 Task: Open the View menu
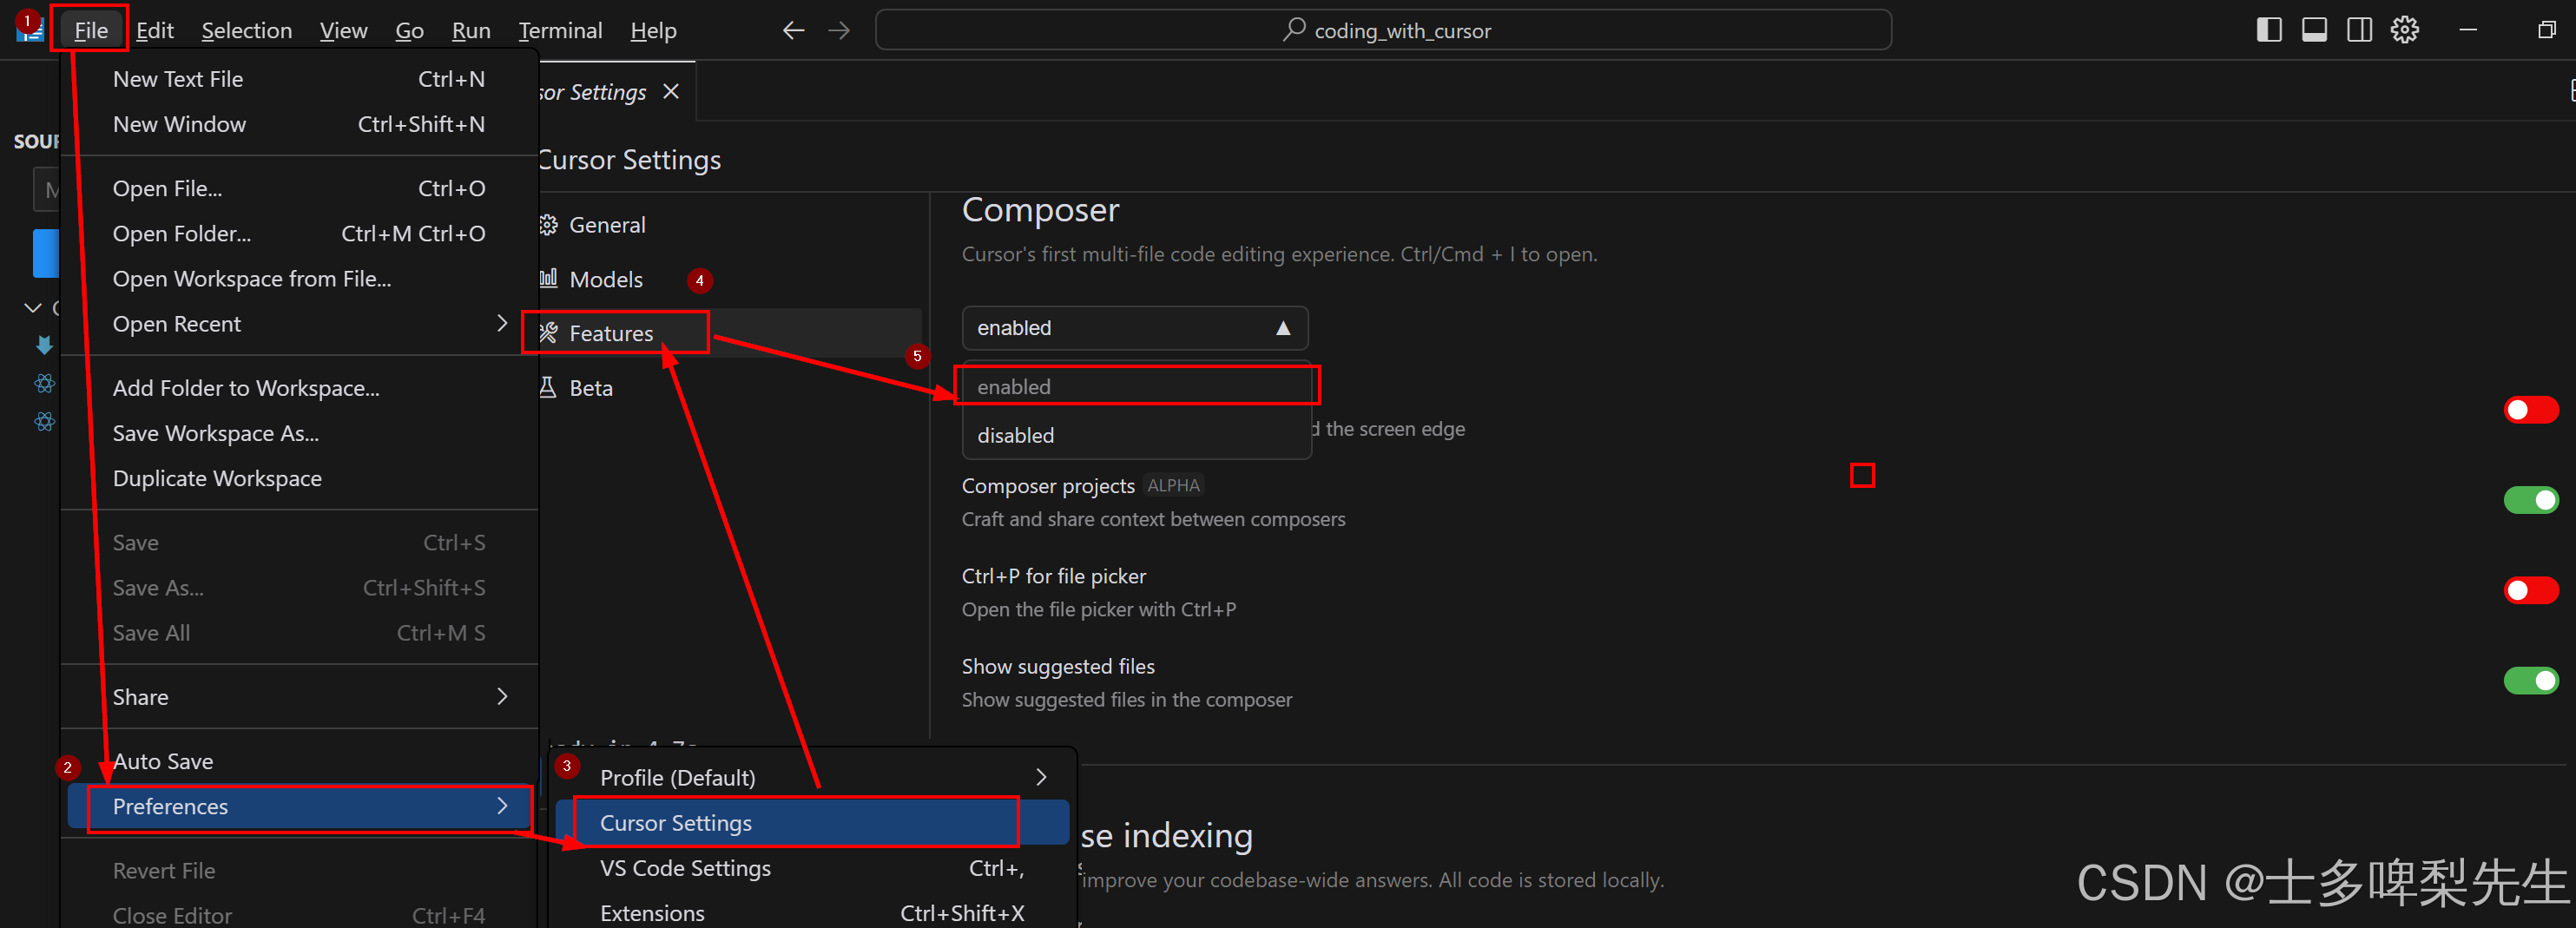343,30
